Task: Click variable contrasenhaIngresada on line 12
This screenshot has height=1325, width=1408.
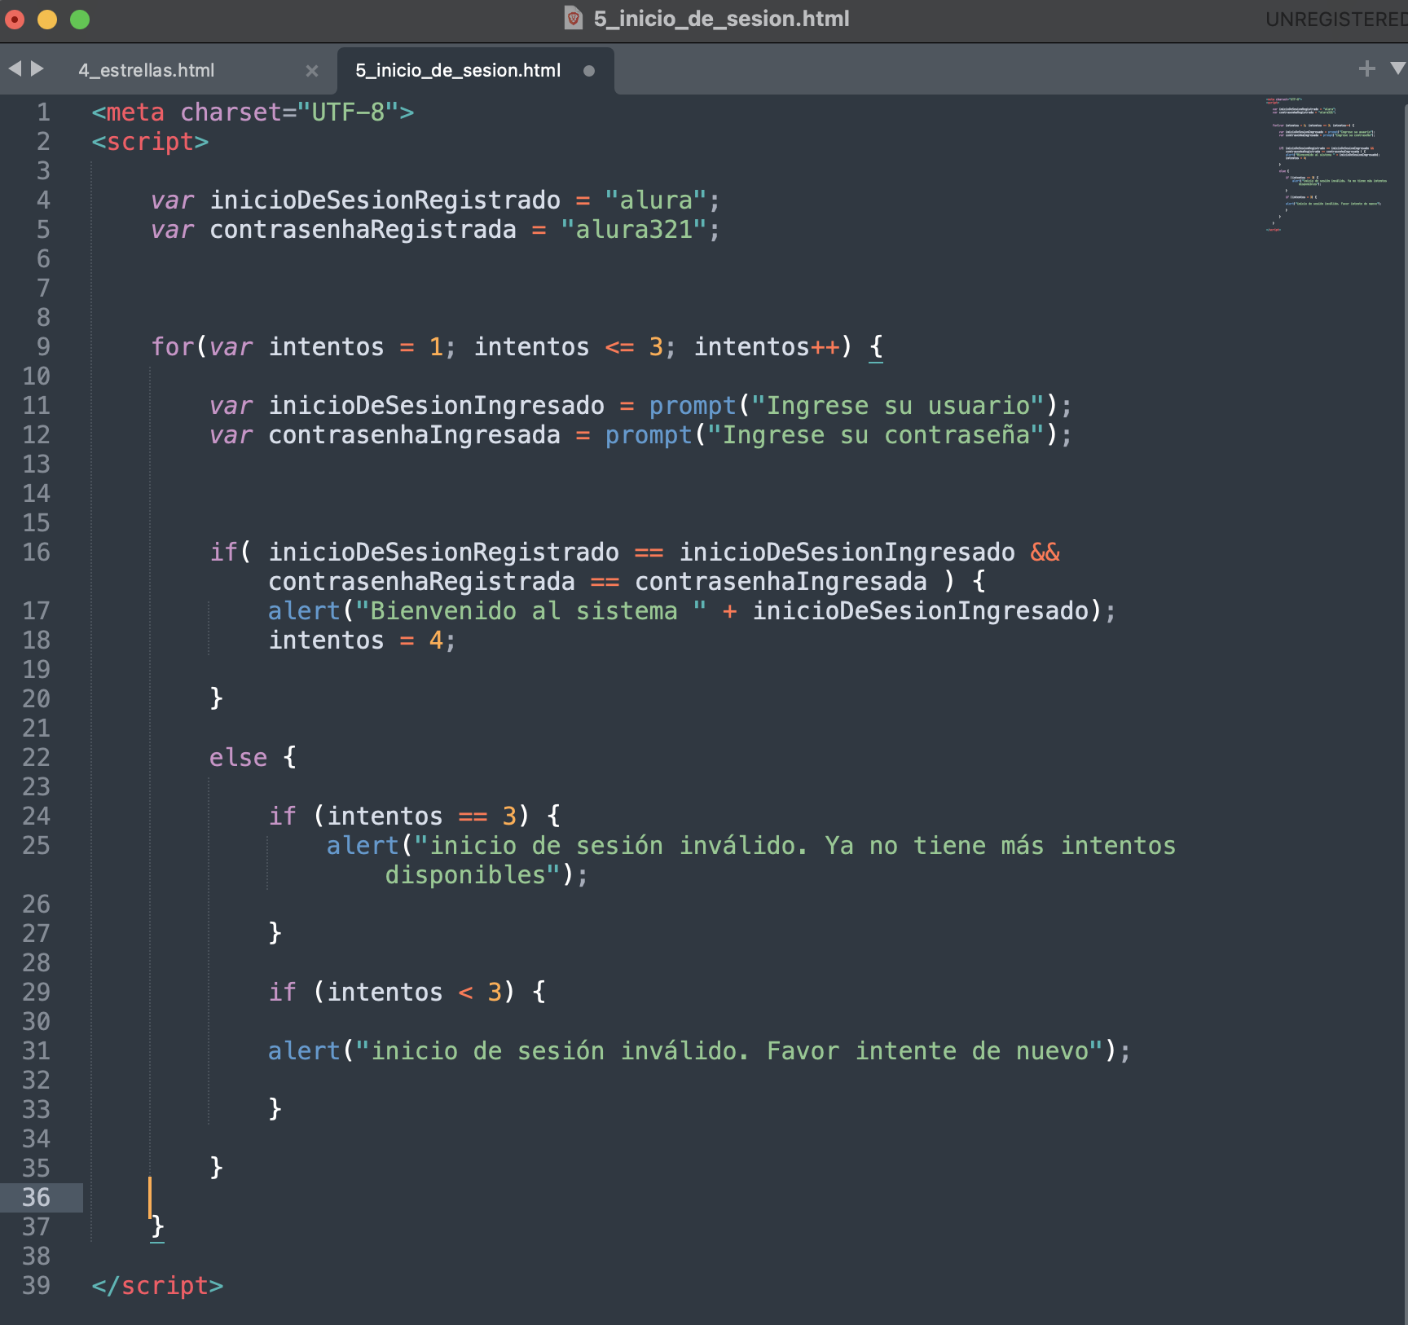Action: (414, 435)
